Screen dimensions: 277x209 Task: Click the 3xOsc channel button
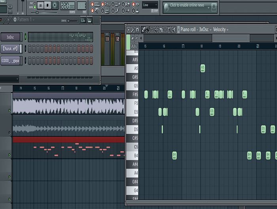pos(11,37)
